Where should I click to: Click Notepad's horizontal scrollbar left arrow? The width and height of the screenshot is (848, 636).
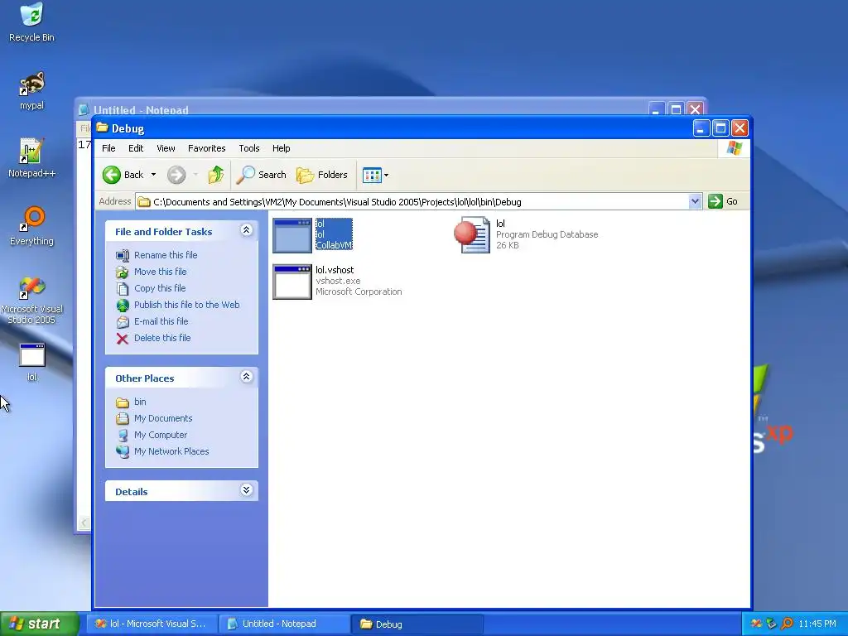tap(84, 523)
